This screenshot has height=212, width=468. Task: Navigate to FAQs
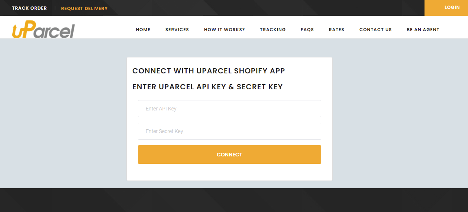307,30
